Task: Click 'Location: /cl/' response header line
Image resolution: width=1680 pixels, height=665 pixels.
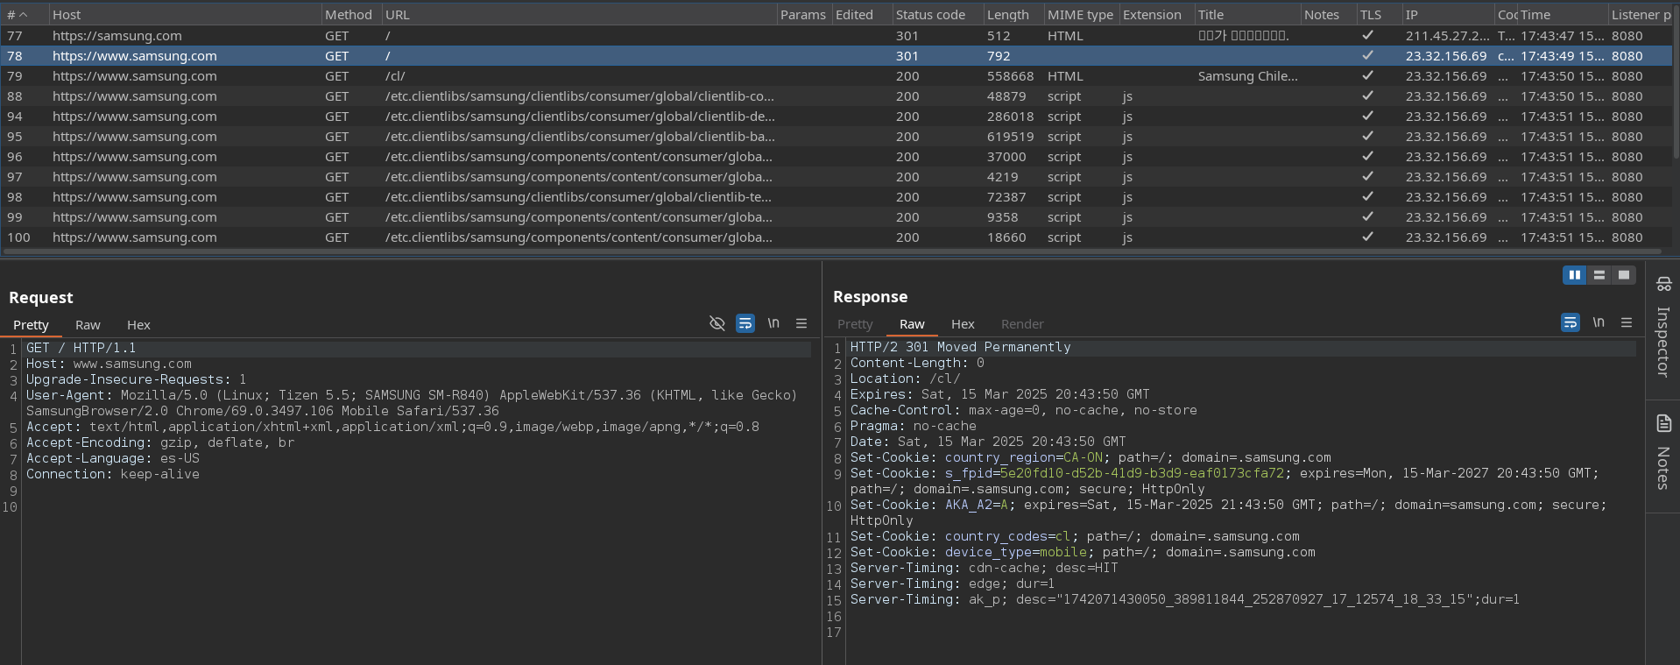Action: (905, 378)
